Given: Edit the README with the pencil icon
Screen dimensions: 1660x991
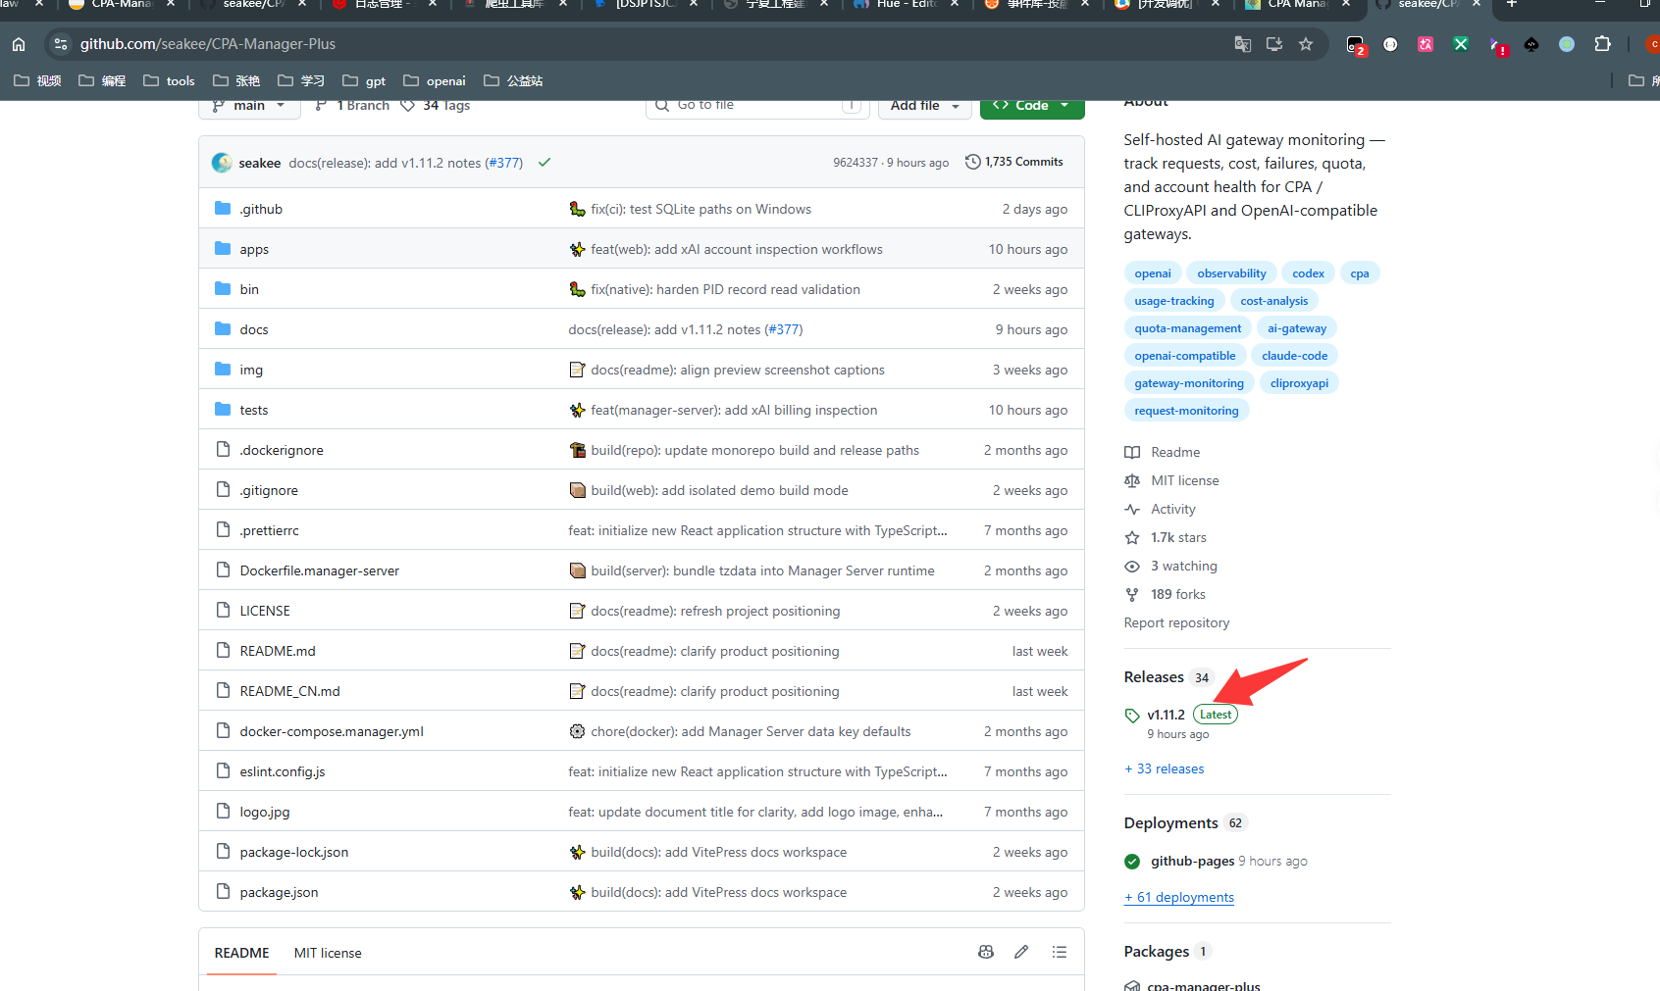Looking at the screenshot, I should [x=1021, y=952].
